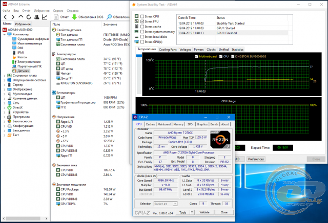
Task: Click the Stress system memory RAM icon
Action: tap(137, 31)
